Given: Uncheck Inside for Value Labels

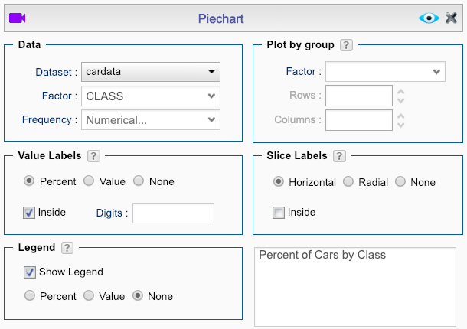Looking at the screenshot, I should 29,213.
